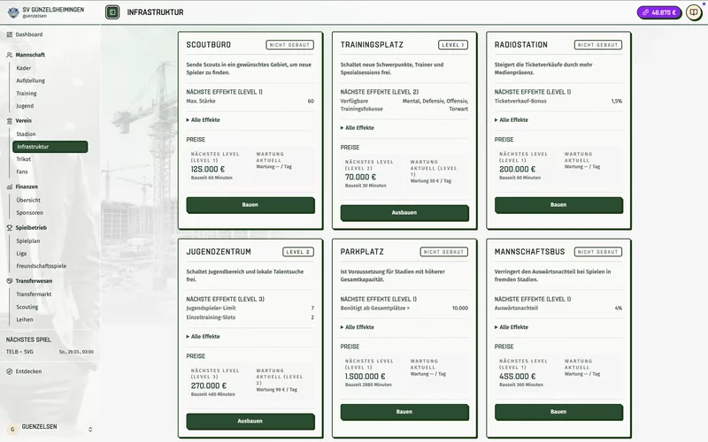Click the Mannschaft people icon
708x442 pixels.
[x=9, y=55]
